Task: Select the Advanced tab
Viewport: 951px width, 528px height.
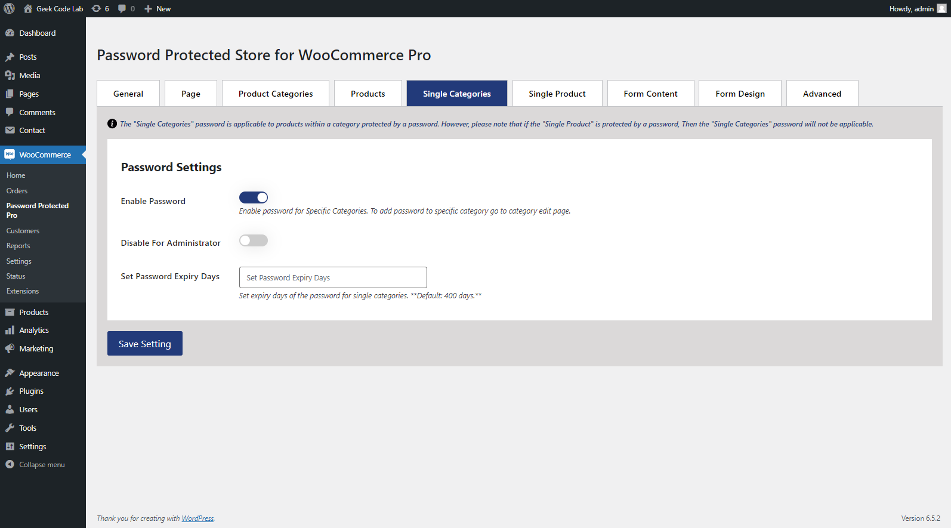Action: click(x=822, y=94)
